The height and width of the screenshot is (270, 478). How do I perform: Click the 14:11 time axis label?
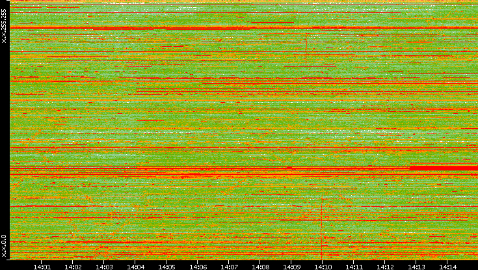pyautogui.click(x=354, y=267)
